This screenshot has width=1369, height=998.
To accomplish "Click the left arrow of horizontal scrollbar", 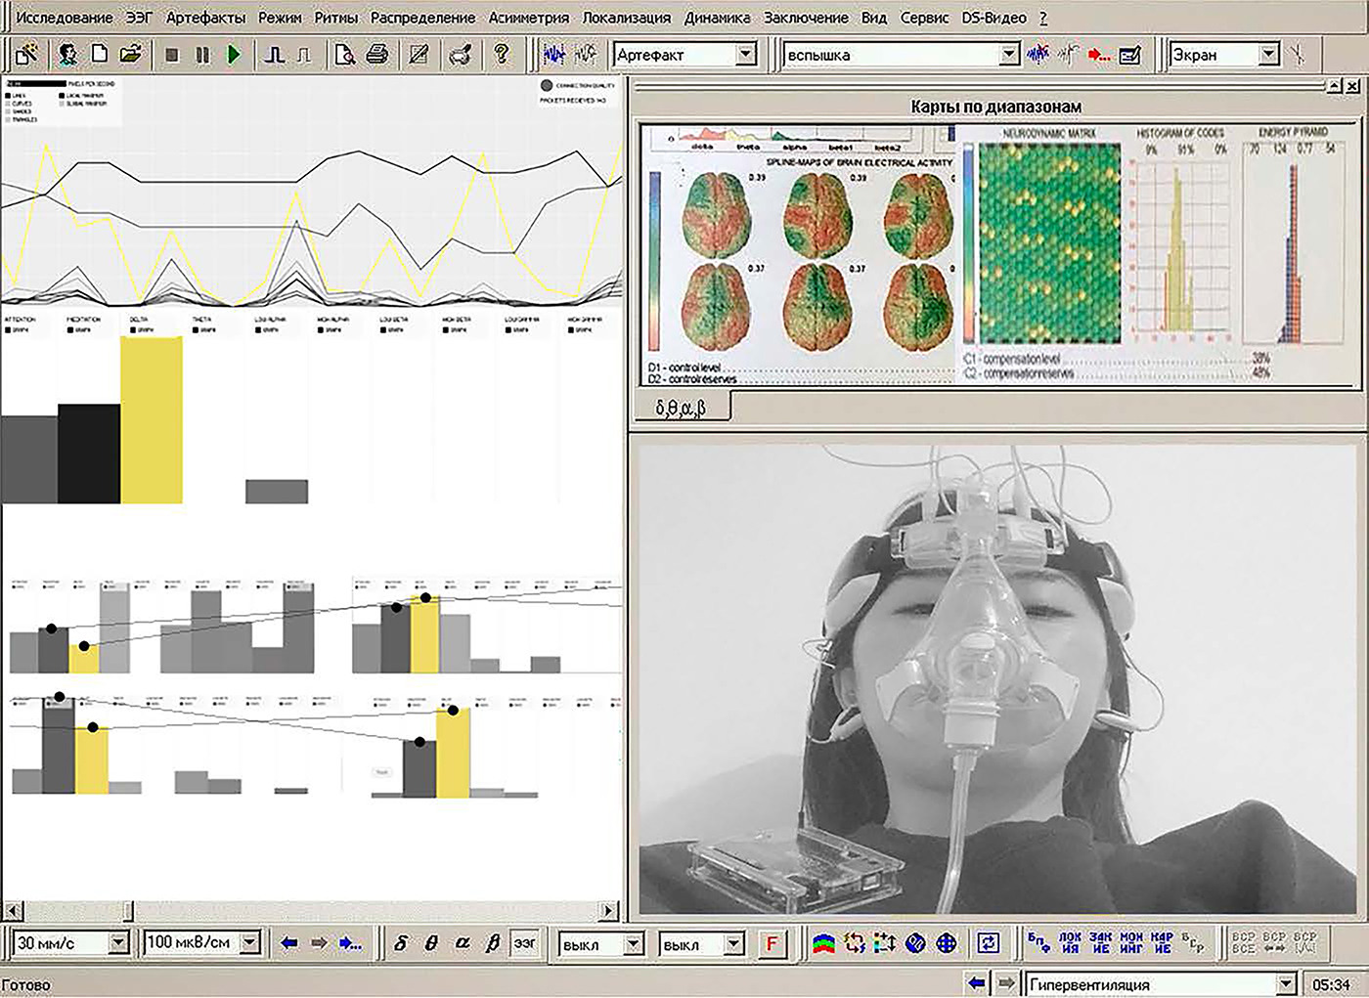I will (x=12, y=911).
